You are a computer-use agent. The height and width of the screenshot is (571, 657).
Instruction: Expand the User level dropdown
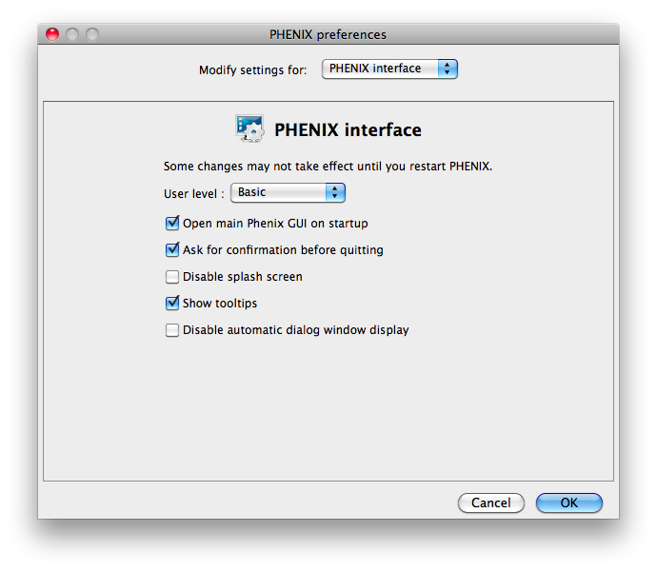288,192
